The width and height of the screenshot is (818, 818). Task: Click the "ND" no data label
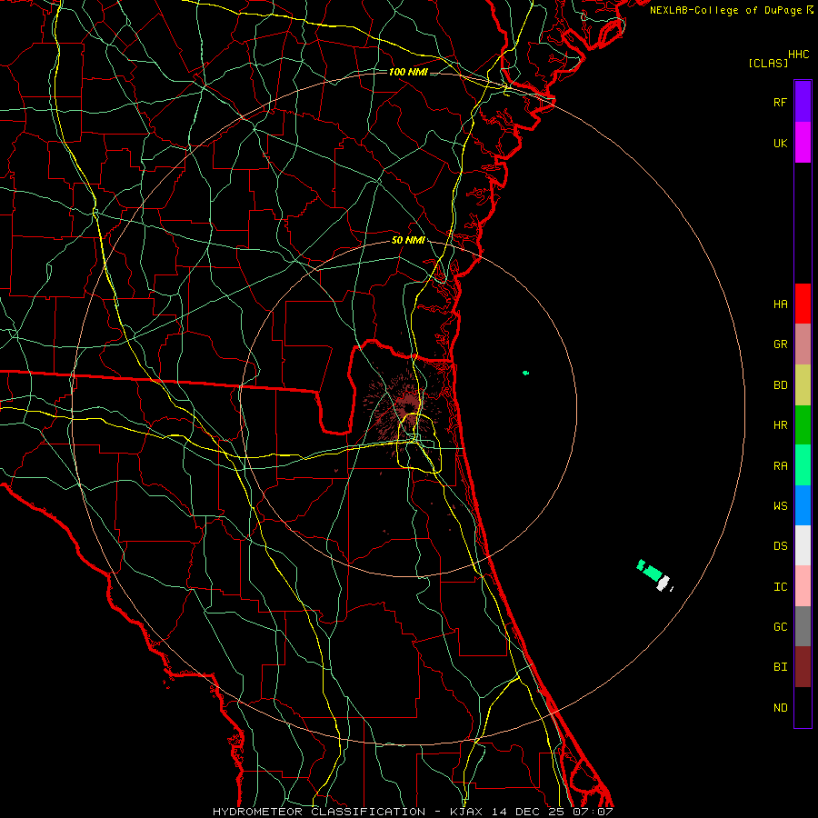pyautogui.click(x=780, y=708)
